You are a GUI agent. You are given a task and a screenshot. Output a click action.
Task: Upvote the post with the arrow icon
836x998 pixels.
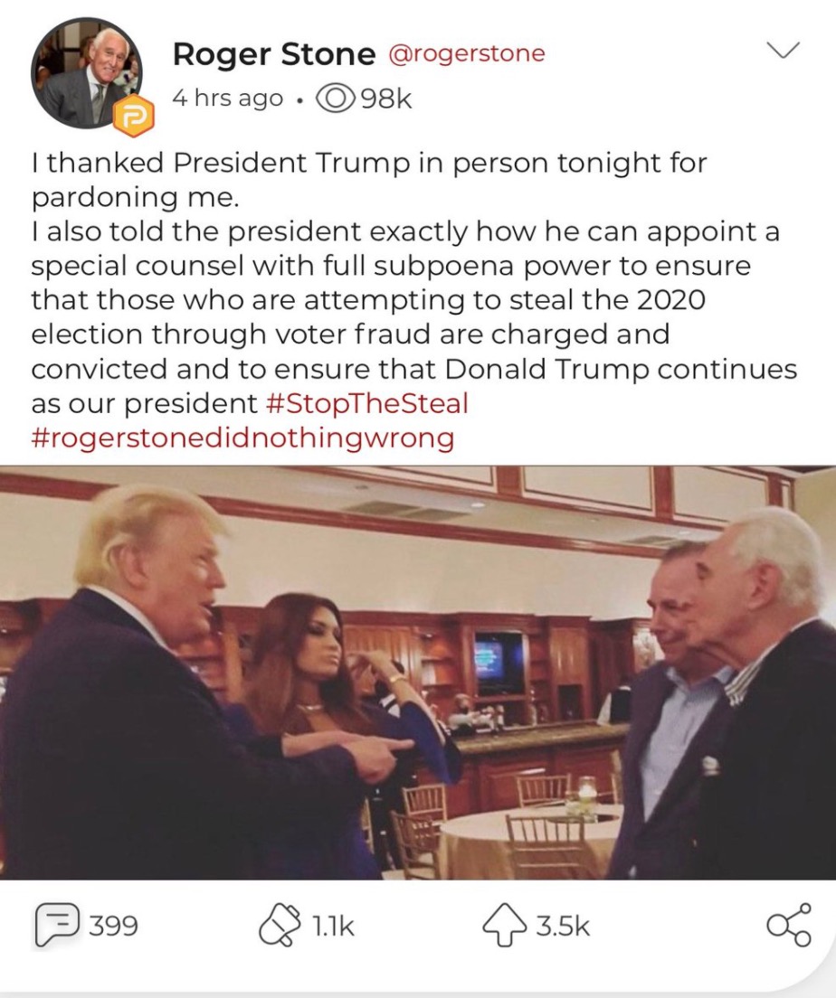(x=507, y=927)
